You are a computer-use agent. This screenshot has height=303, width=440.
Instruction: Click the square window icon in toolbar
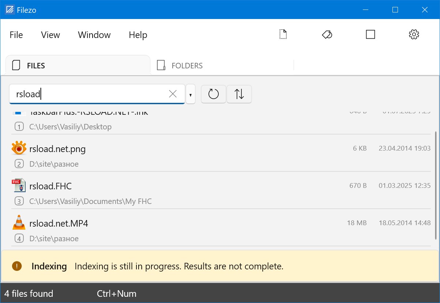click(371, 34)
